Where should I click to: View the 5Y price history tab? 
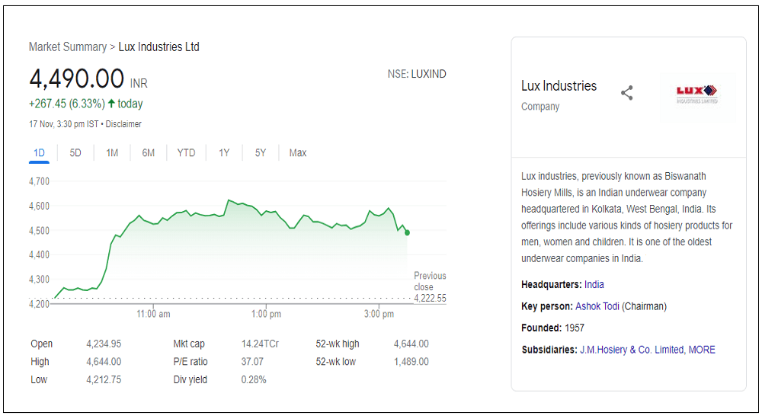coord(261,152)
